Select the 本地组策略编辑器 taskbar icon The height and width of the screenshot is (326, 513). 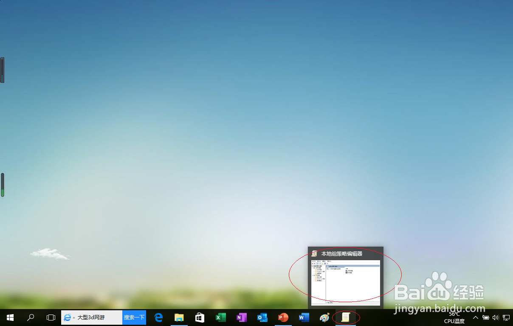(345, 317)
